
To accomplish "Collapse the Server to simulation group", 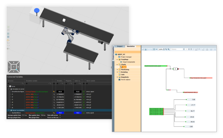I will tap(9, 110).
